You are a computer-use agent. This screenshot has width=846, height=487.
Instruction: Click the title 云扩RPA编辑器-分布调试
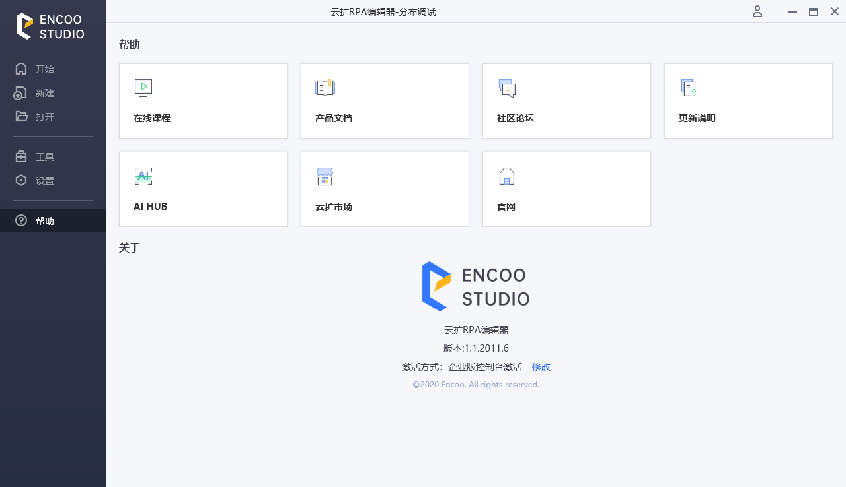(x=383, y=12)
